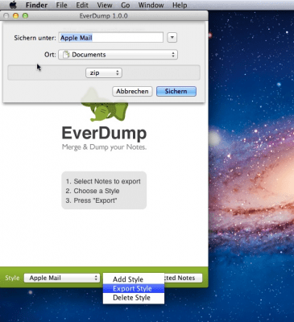Click the partially hidden Selected Notes export button
The height and width of the screenshot is (322, 294).
[x=183, y=278]
